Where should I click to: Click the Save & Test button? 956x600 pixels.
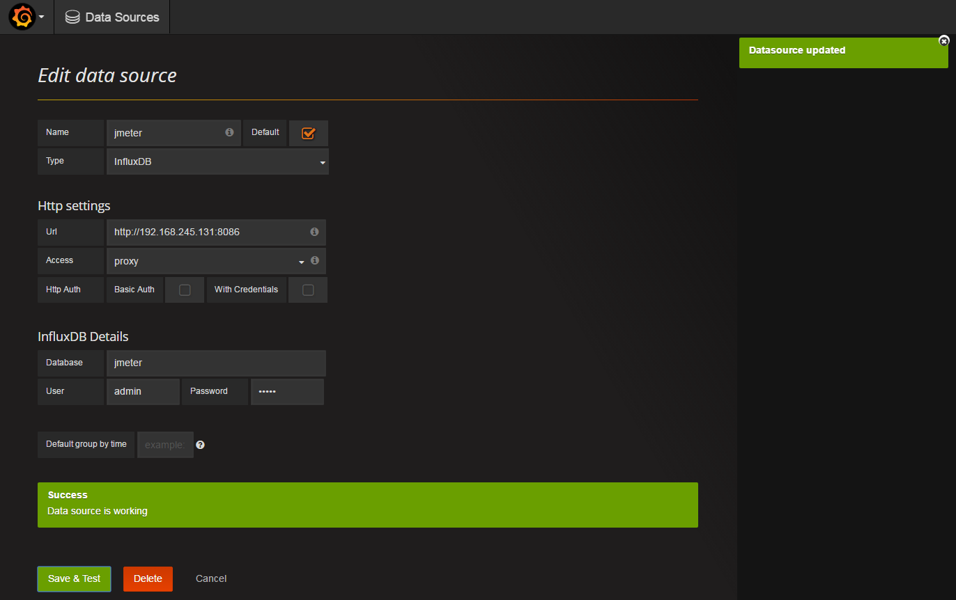coord(74,578)
